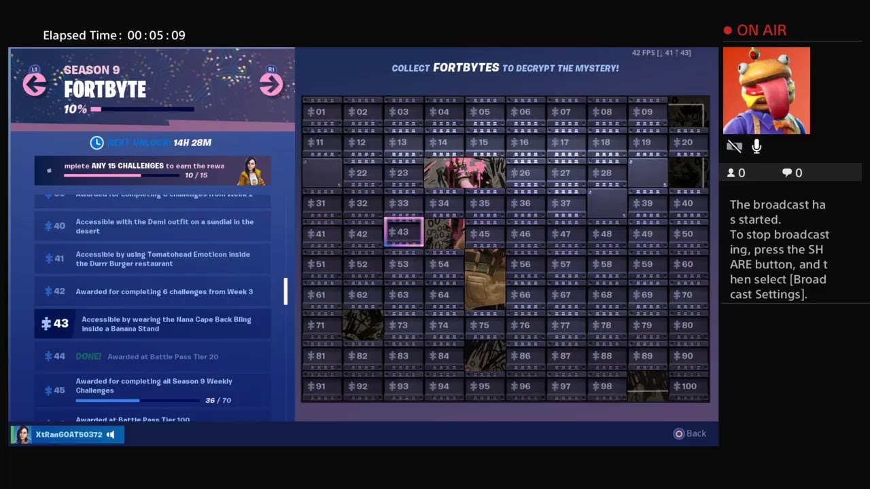This screenshot has height=489, width=870.
Task: Select Fortbyte tile #98
Action: pos(608,386)
